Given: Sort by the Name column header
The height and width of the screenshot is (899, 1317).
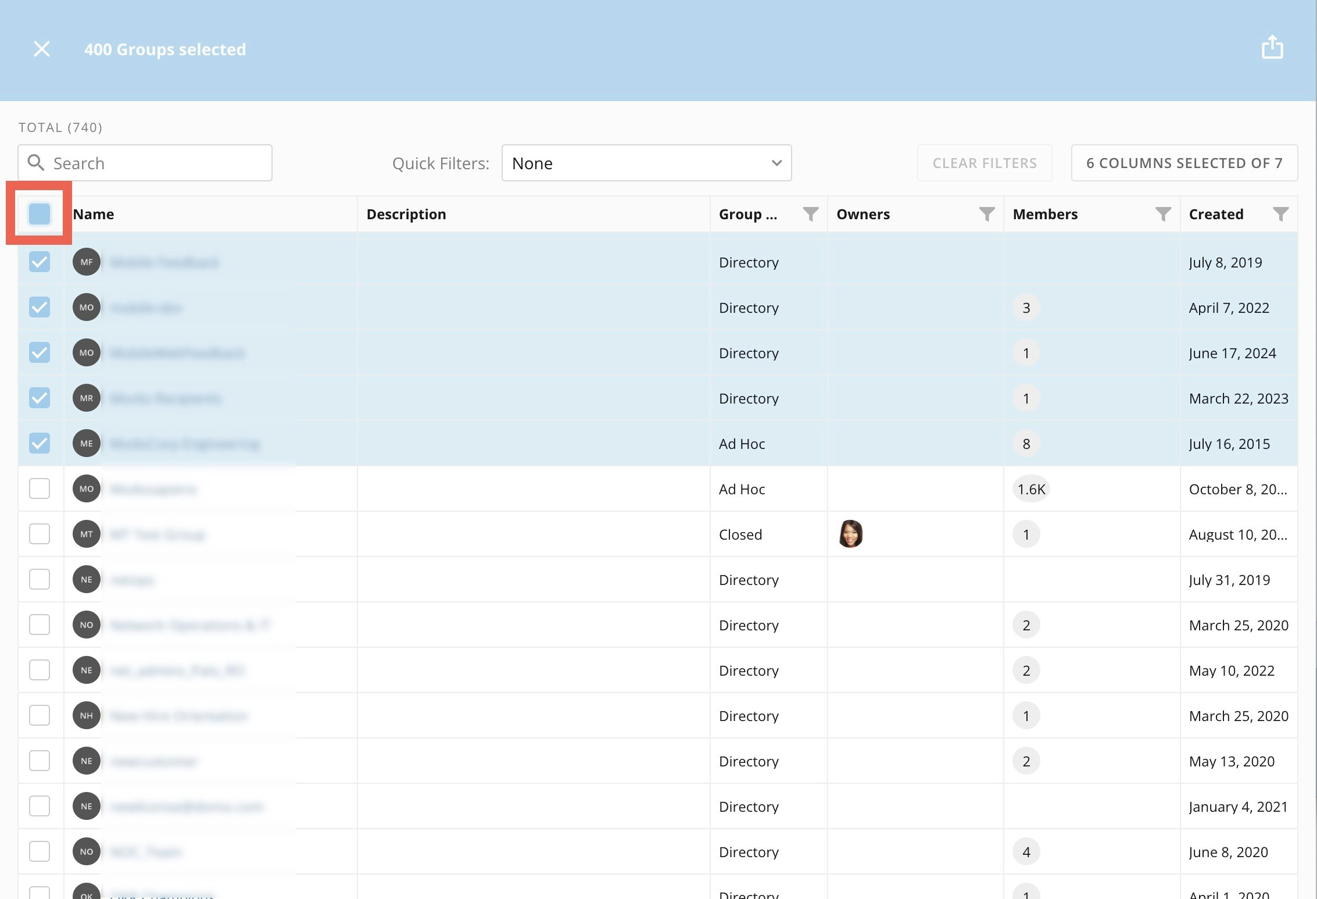Looking at the screenshot, I should (94, 214).
